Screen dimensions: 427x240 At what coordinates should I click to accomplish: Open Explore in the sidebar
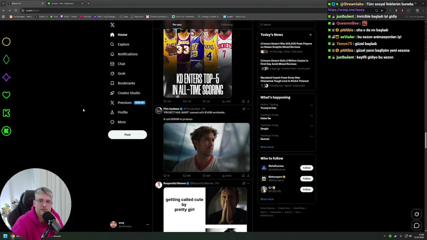click(x=120, y=44)
